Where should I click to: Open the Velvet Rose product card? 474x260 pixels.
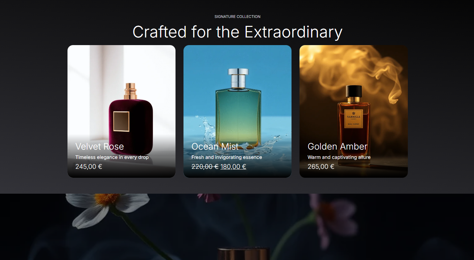point(121,111)
